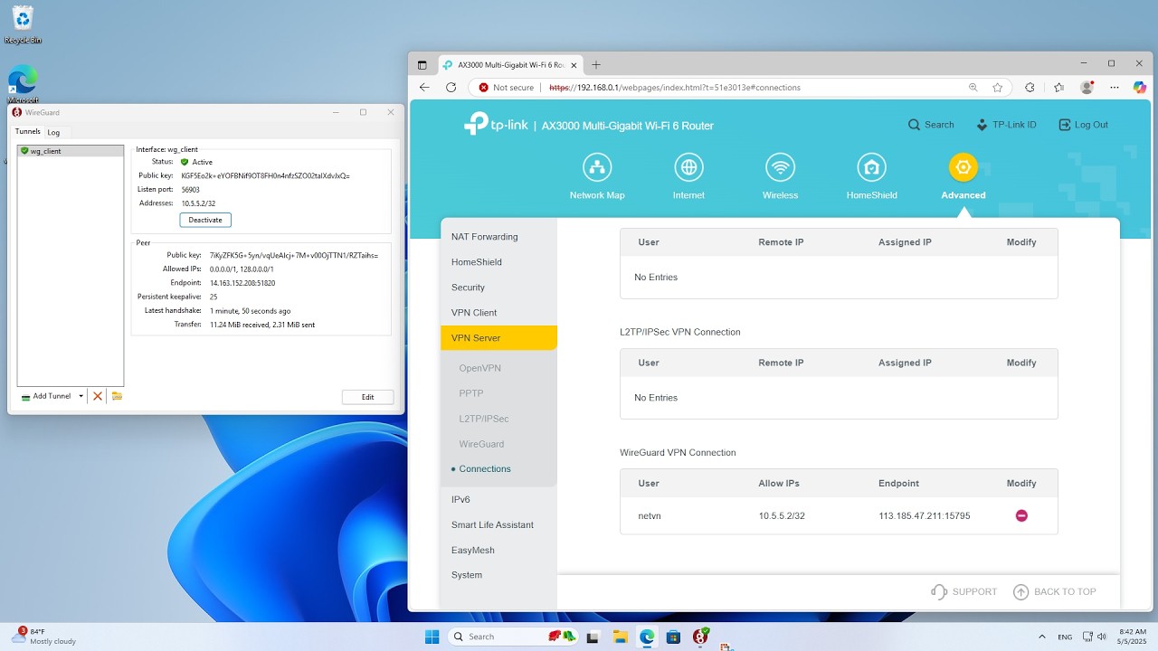Open the Internet globe section
The width and height of the screenshot is (1158, 651).
coord(688,176)
